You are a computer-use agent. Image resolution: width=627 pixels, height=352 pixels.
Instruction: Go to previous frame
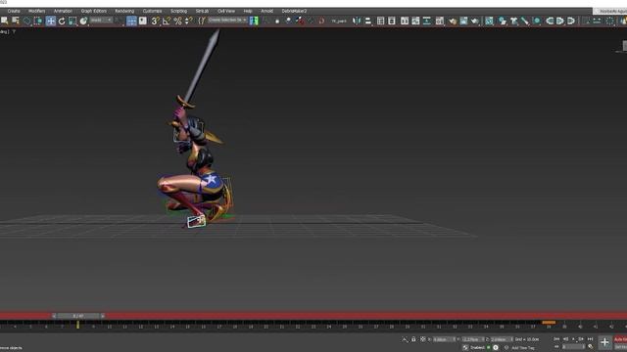click(565, 339)
